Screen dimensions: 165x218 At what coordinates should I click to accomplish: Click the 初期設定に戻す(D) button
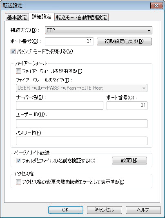point(124,41)
